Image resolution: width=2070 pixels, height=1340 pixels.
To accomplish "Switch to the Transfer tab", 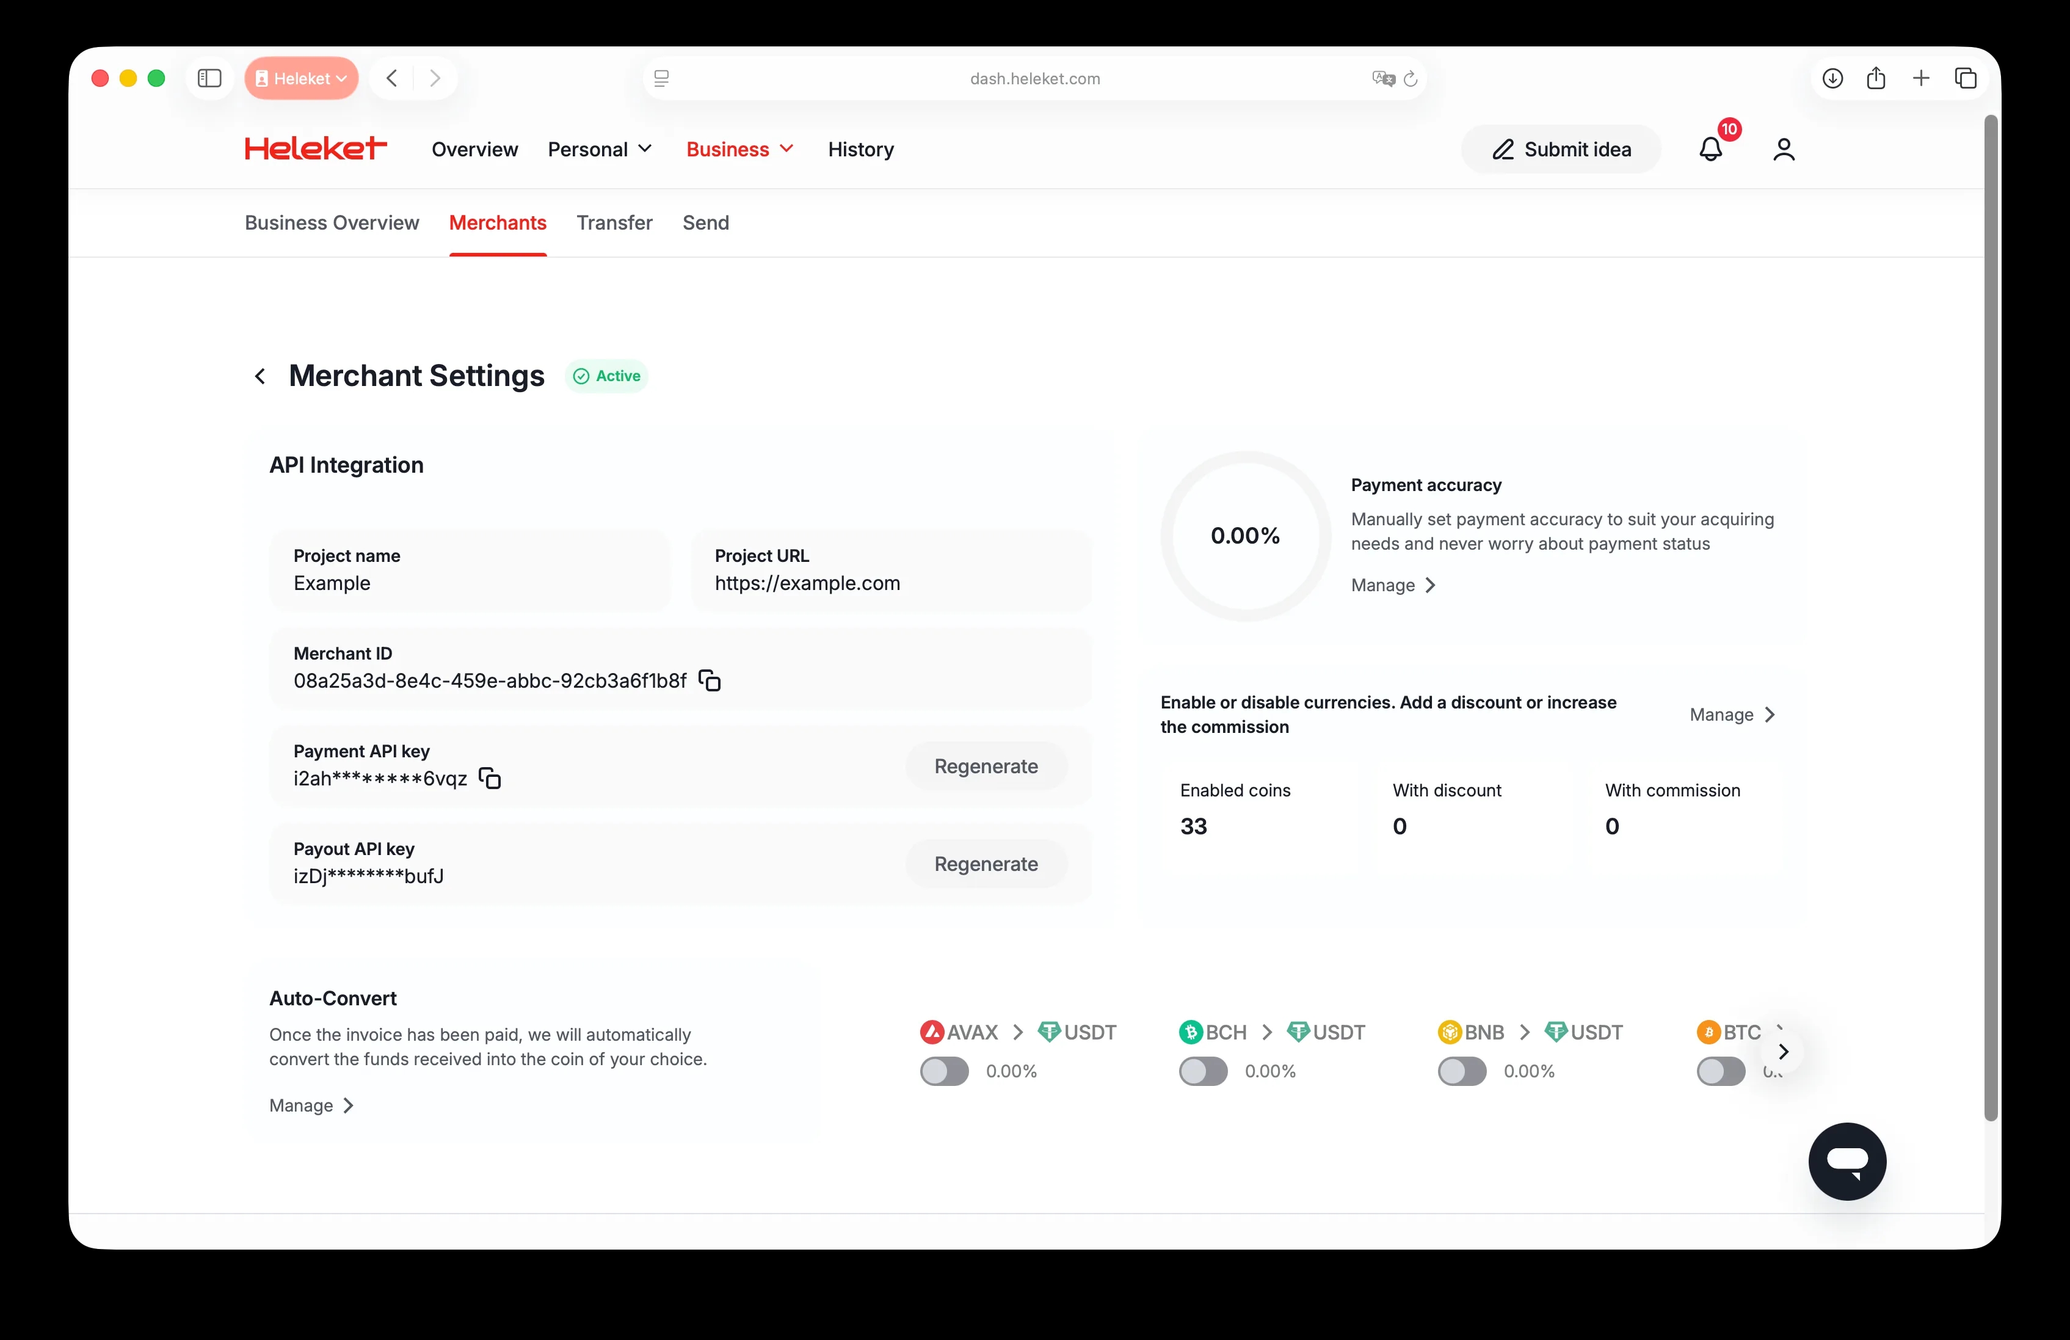I will click(614, 223).
